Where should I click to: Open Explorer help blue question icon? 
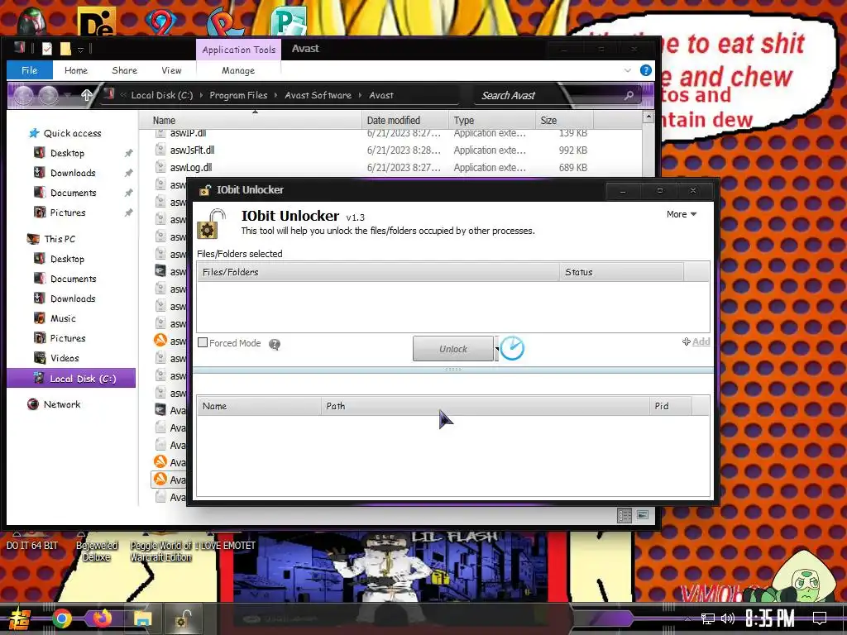[x=645, y=70]
